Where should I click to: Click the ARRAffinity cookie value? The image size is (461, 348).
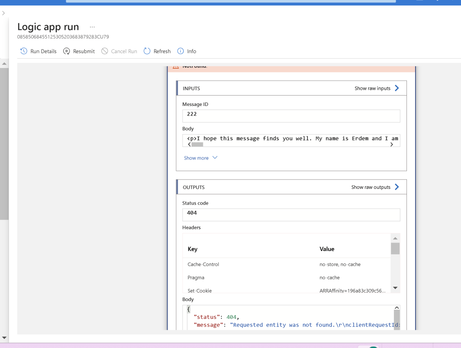(352, 291)
